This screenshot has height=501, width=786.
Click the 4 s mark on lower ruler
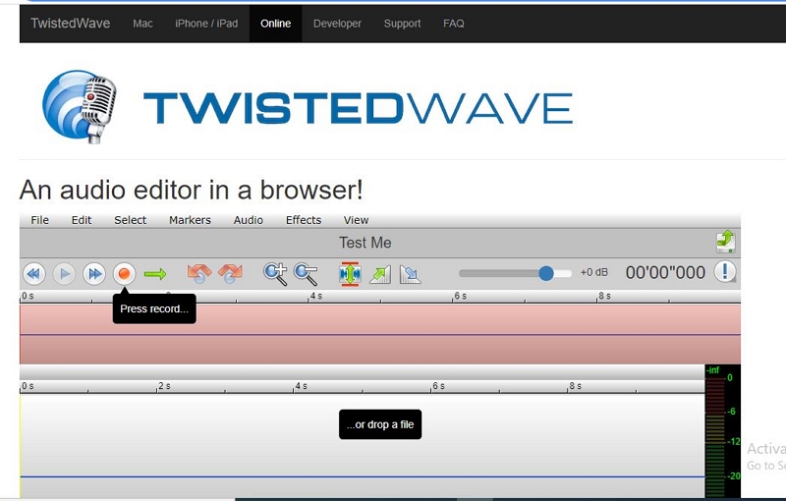301,386
